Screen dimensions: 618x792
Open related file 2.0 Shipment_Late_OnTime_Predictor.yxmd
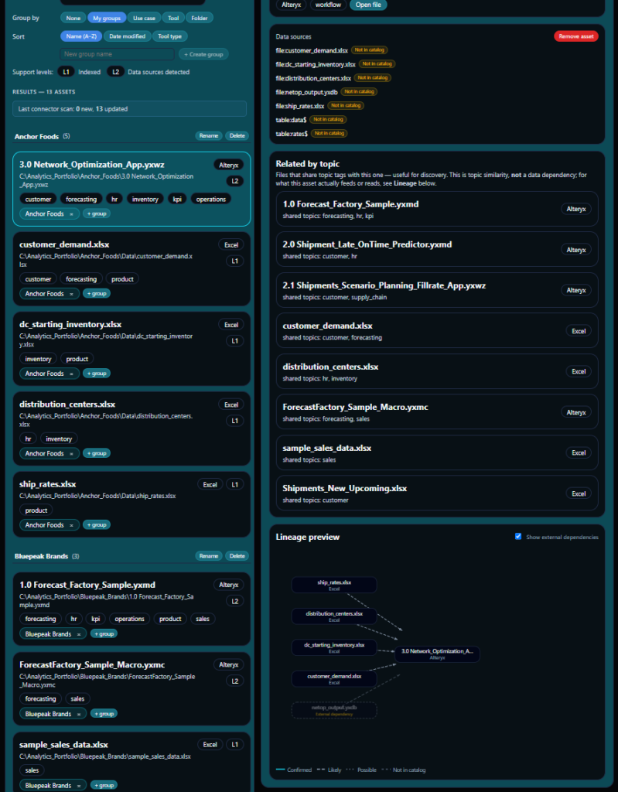pos(437,249)
